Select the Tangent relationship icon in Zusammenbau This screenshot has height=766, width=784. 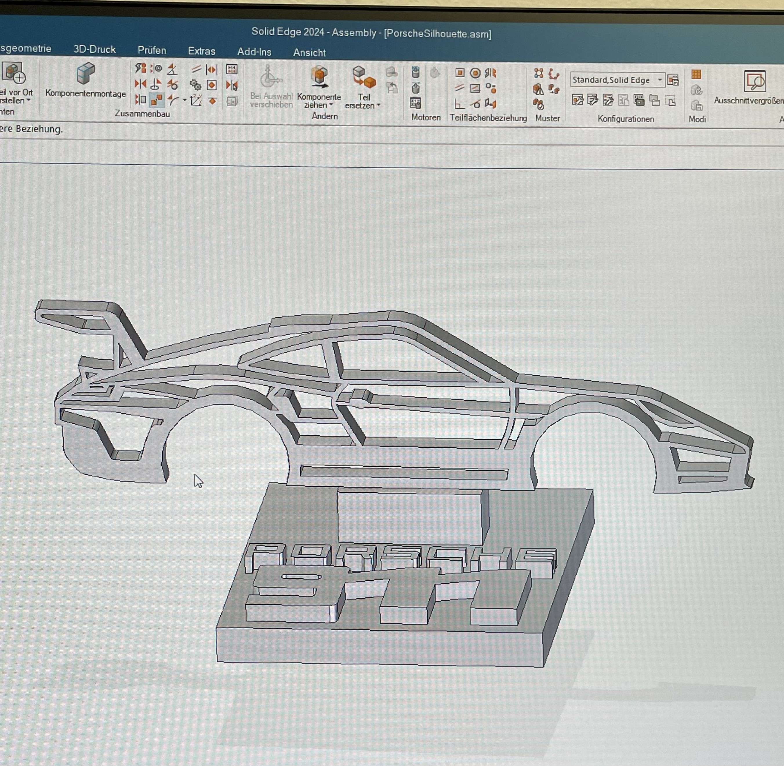(x=172, y=85)
